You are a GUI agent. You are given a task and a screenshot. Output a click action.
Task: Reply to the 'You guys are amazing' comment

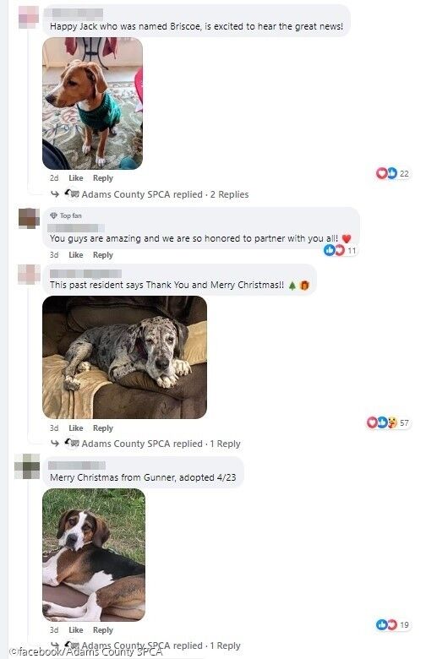tap(103, 255)
